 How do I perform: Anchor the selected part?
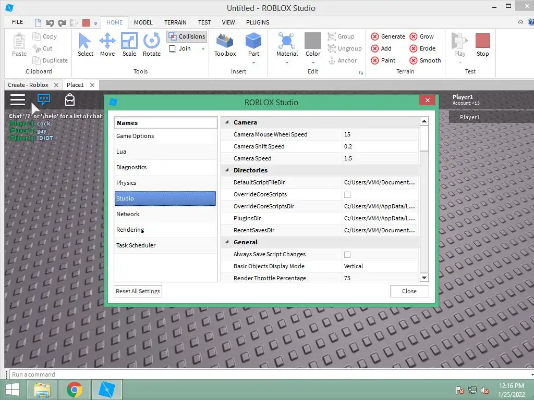343,60
